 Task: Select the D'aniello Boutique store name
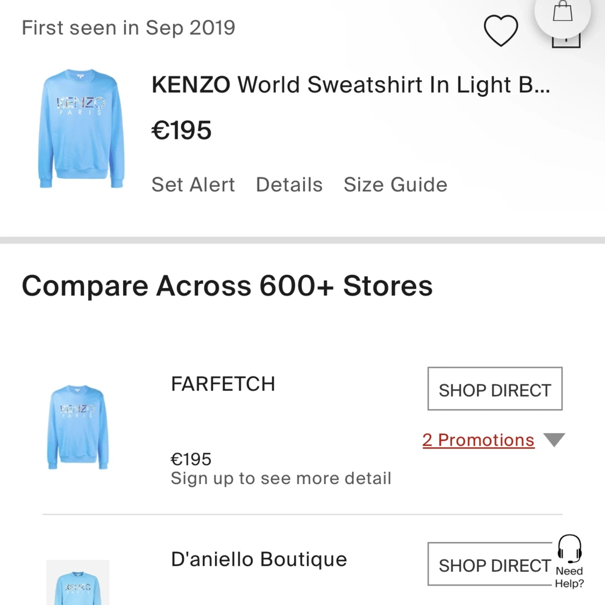[x=259, y=559]
